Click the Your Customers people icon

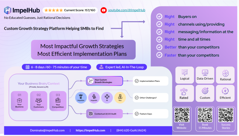(39, 101)
